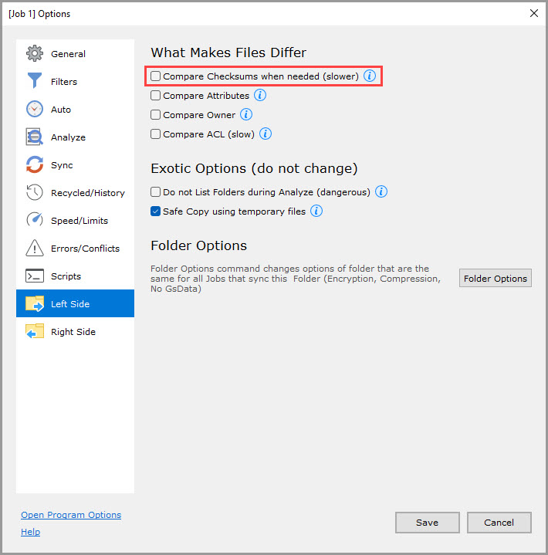Click the info icon next to Compare Checksums
548x555 pixels.
(370, 76)
